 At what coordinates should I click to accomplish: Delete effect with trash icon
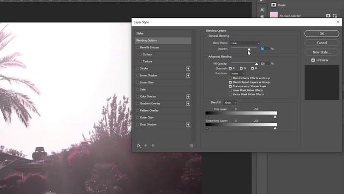click(191, 145)
